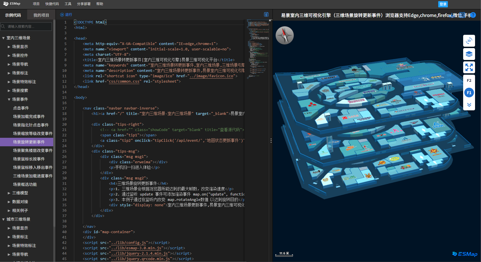The height and width of the screenshot is (262, 481).
Task: Click the compass north indicator
Action: click(285, 35)
